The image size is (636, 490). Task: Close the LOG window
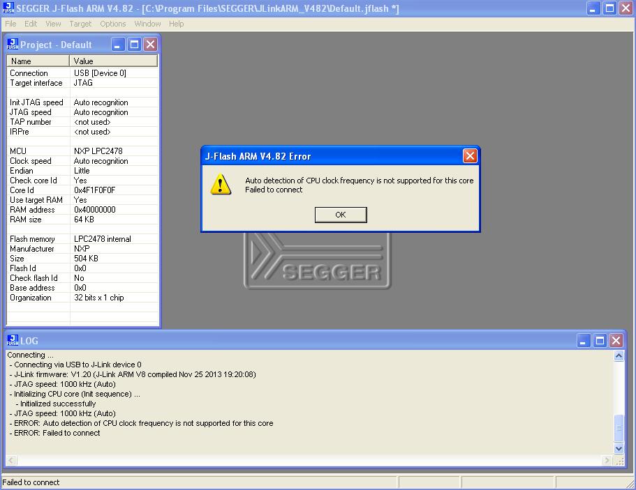[616, 341]
